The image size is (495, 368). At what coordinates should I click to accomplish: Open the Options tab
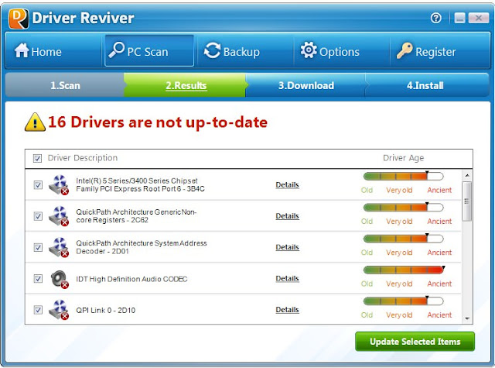coord(342,50)
